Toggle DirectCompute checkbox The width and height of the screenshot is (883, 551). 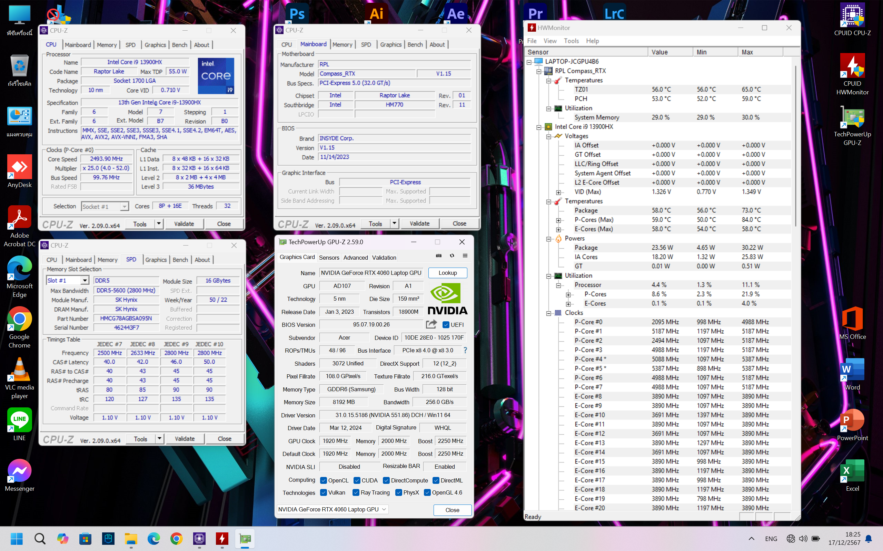386,480
